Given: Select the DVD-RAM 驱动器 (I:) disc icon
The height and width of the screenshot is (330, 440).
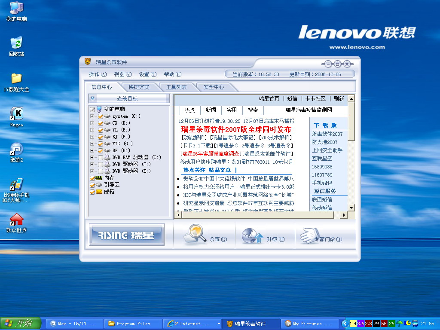Looking at the screenshot, I should click(x=107, y=157).
